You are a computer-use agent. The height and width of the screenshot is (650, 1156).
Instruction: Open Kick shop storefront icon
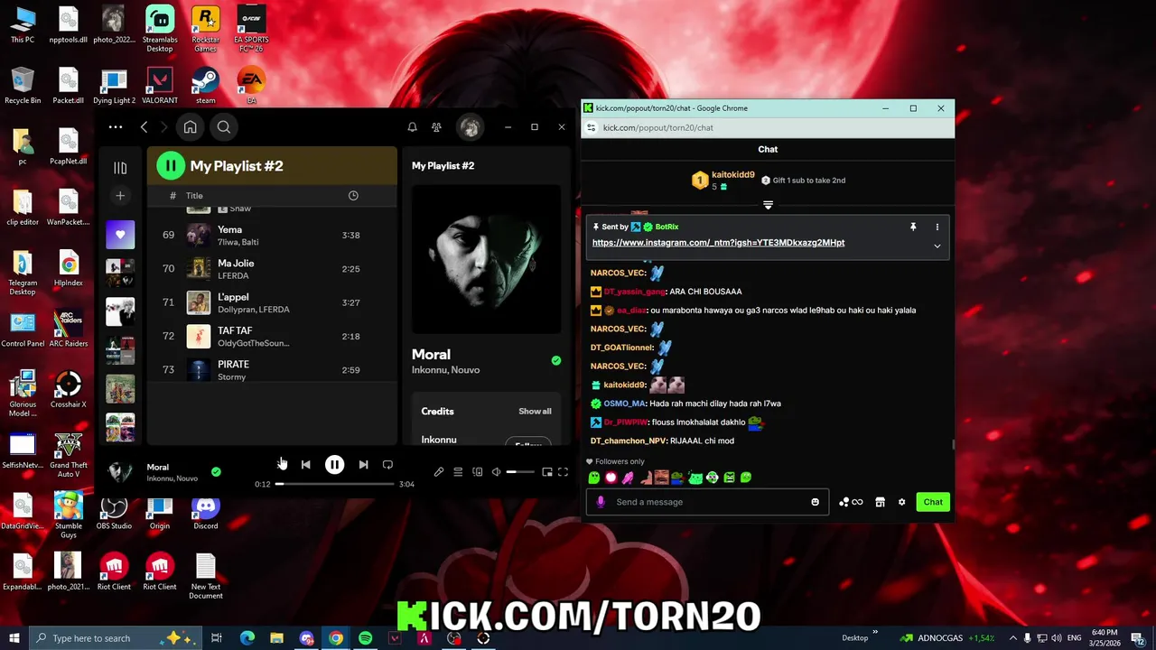click(x=880, y=502)
